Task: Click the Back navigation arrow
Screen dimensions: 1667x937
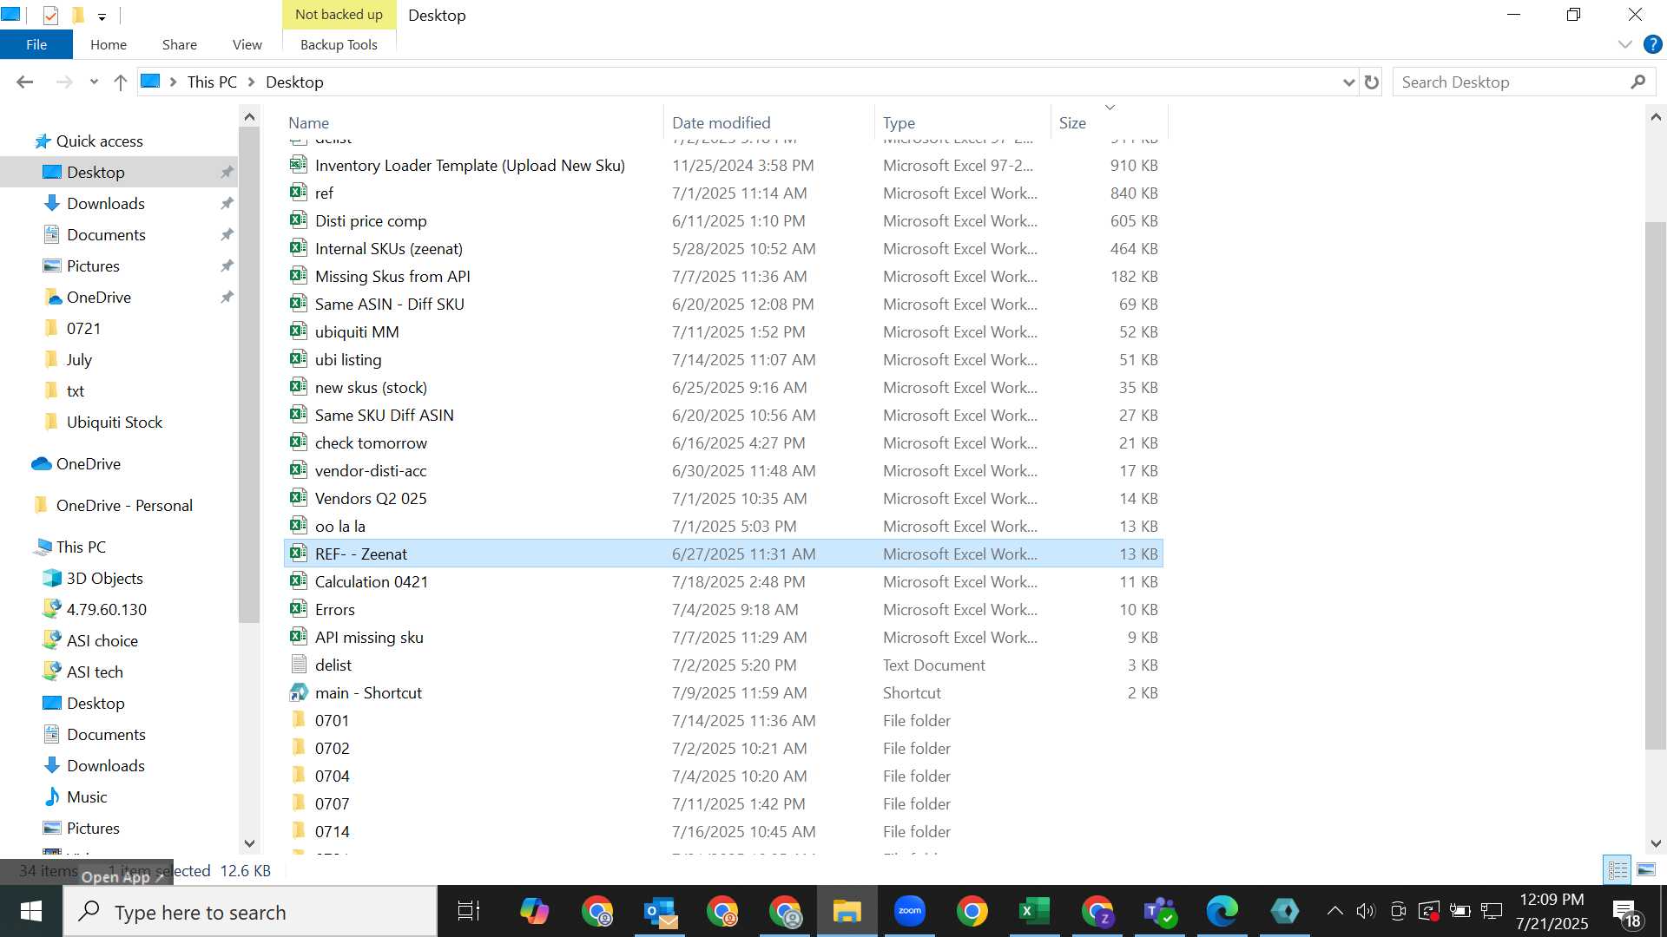Action: pyautogui.click(x=25, y=82)
